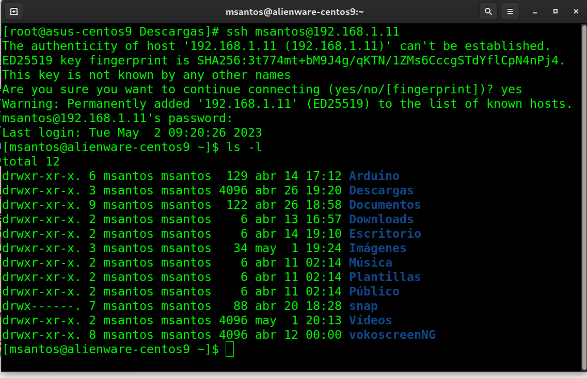Click the Arduino directory name

click(374, 176)
